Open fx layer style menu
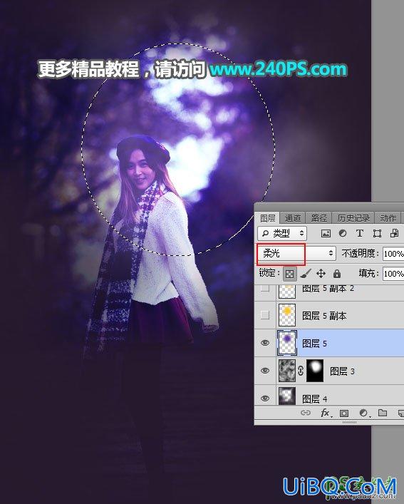Image resolution: width=404 pixels, height=504 pixels. coord(326,413)
